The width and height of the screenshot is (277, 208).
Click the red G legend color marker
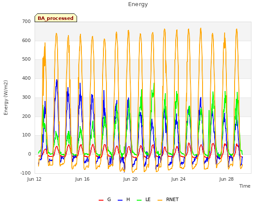click(101, 200)
